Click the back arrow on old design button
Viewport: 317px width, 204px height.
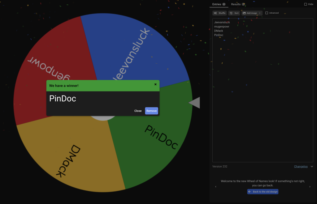click(x=250, y=192)
